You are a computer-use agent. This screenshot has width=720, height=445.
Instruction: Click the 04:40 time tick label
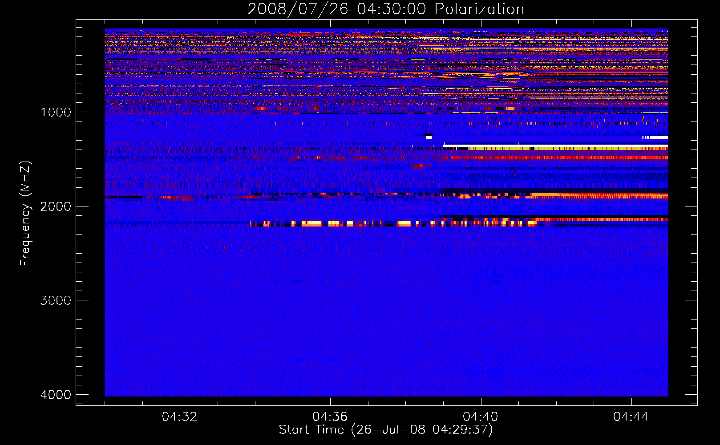point(480,417)
